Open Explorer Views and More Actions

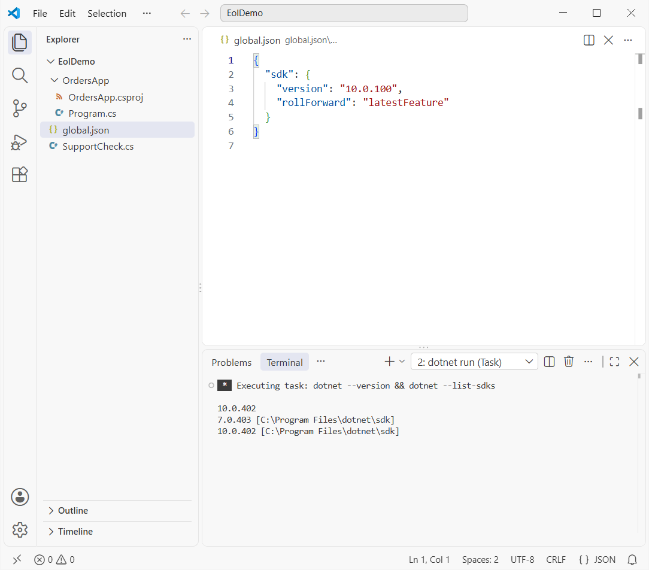187,40
